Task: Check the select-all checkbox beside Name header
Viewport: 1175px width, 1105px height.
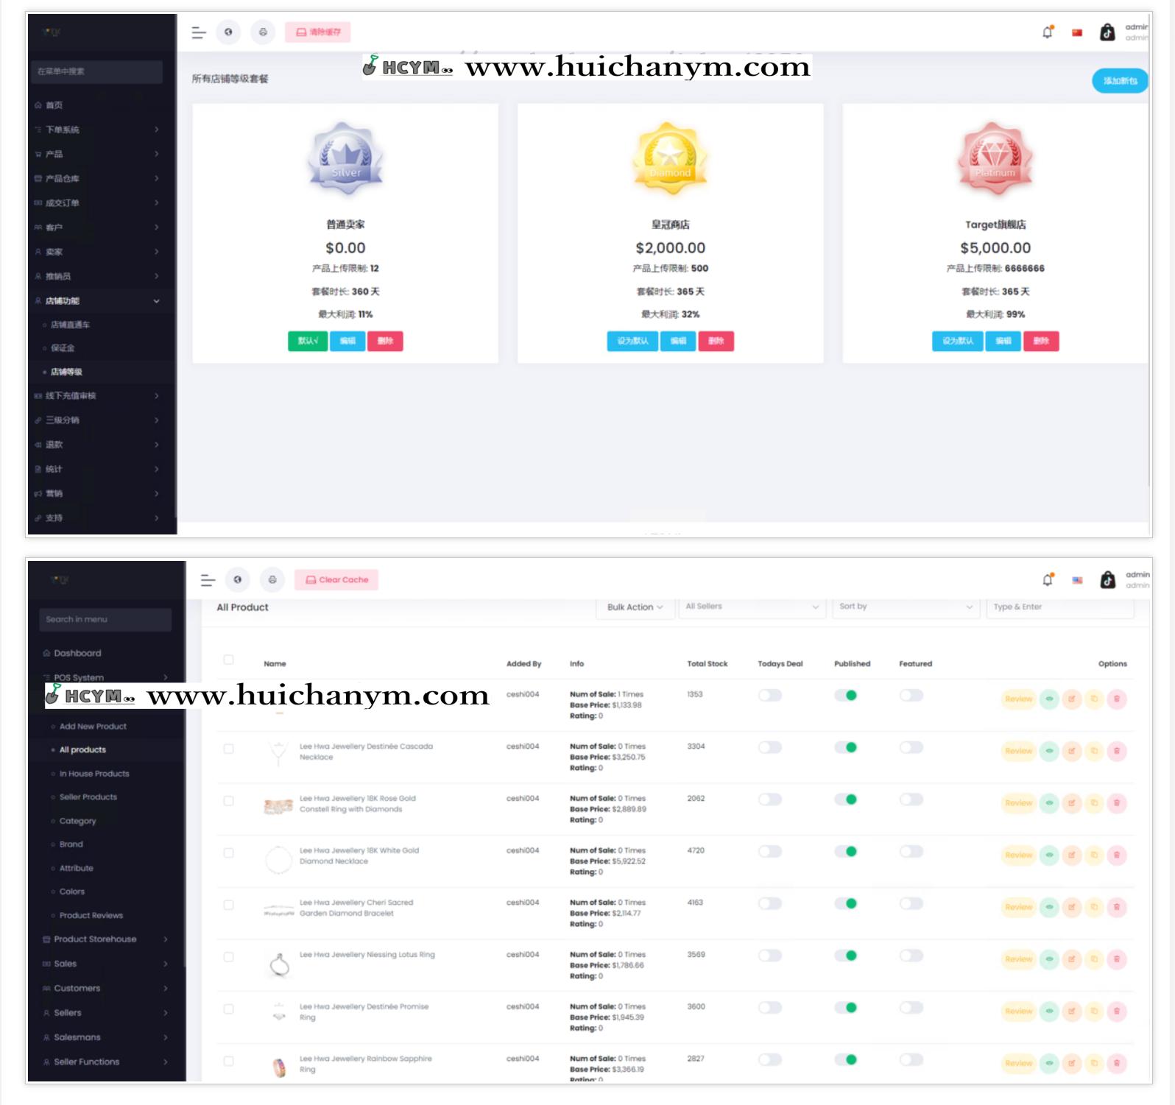Action: (229, 660)
